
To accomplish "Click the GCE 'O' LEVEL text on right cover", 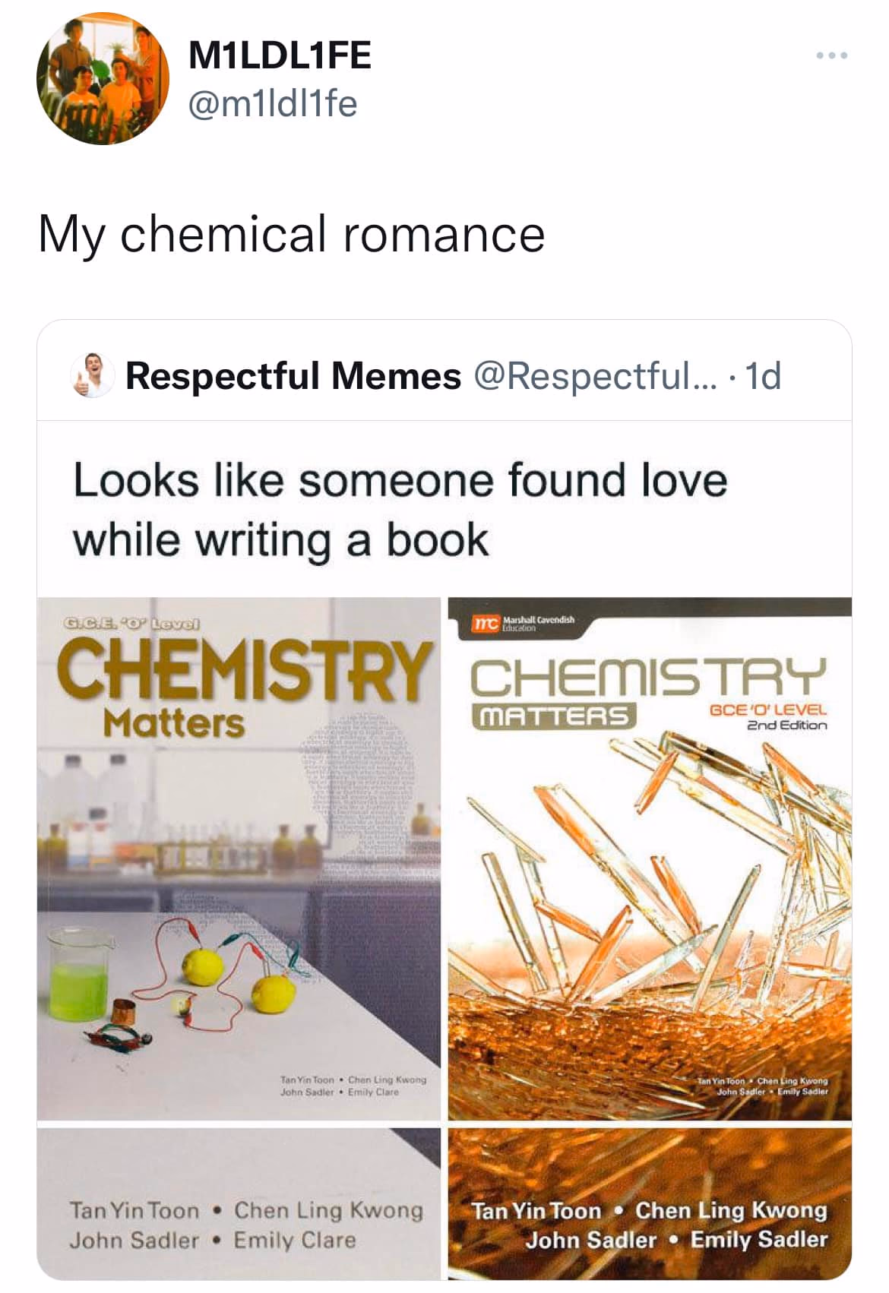I will (767, 710).
